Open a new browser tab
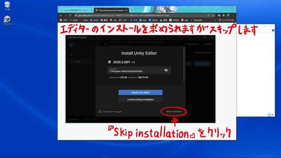281x158 pixels. (132, 10)
